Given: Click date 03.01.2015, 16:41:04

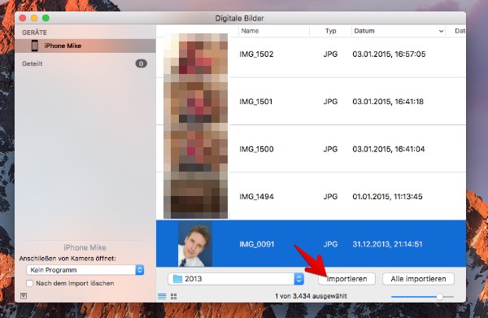Looking at the screenshot, I should click(389, 150).
